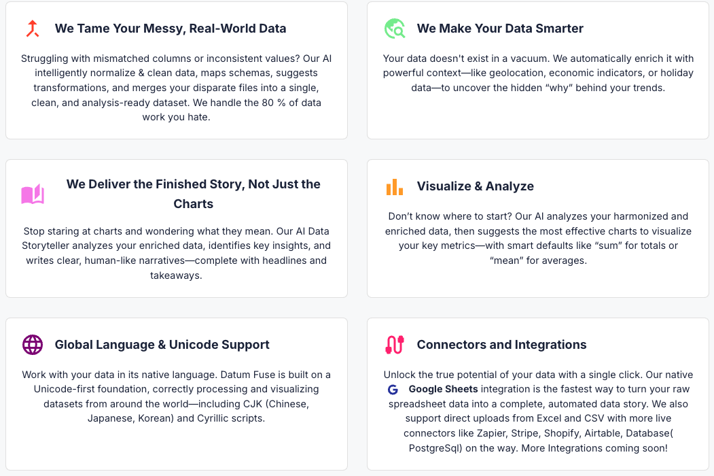Select the pink Connectors plug icon
Screen dimensions: 714x476
tap(395, 345)
